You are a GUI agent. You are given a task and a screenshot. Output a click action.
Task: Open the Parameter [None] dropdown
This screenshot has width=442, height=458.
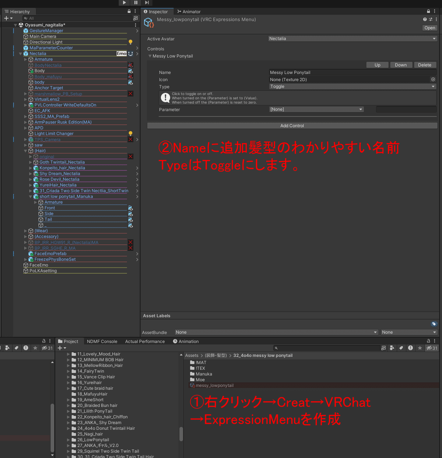pos(316,110)
